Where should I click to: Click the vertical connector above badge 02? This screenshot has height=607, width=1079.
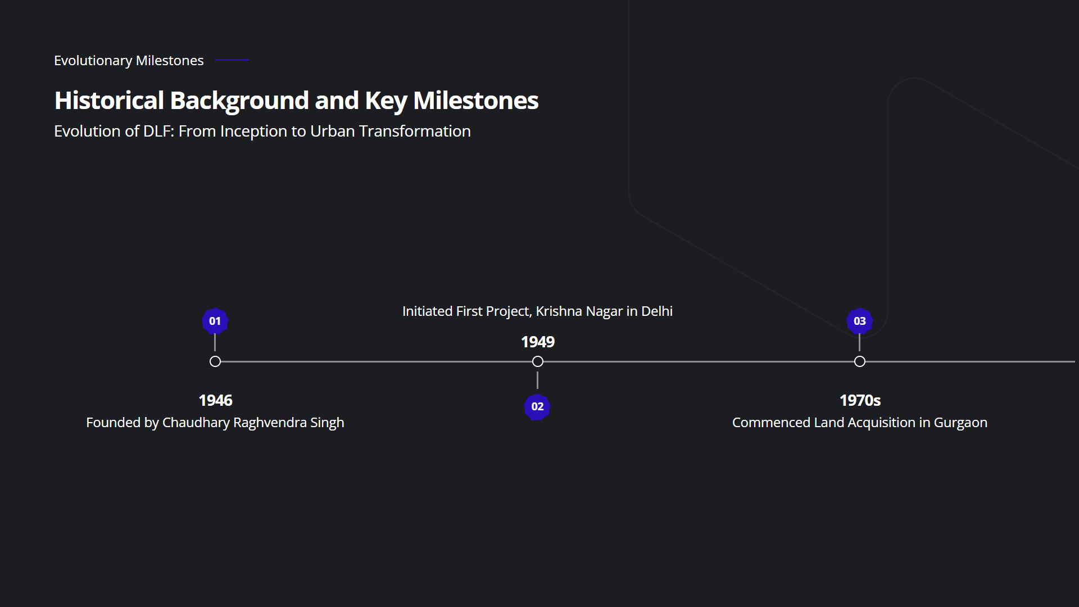point(537,380)
